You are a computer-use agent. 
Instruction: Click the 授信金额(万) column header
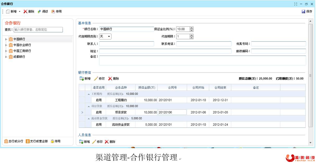pos(146,88)
